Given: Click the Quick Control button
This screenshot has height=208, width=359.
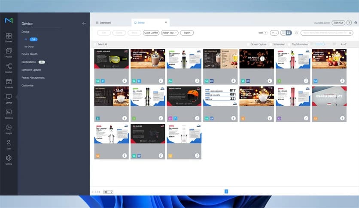Looking at the screenshot, I should pos(151,33).
